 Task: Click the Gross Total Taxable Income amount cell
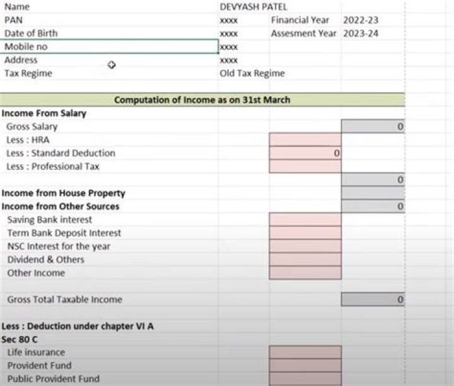click(x=372, y=299)
